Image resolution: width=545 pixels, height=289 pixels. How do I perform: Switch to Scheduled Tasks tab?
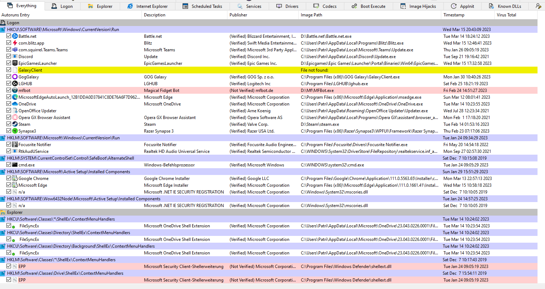click(x=202, y=6)
